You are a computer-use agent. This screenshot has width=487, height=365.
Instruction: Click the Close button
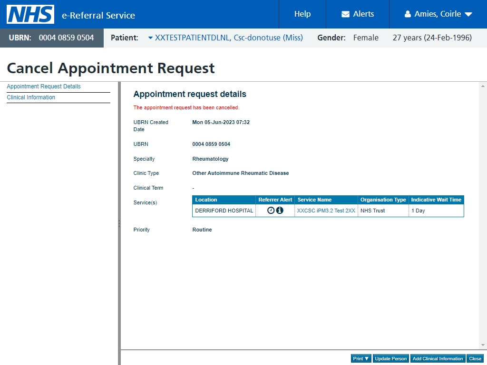click(x=475, y=358)
